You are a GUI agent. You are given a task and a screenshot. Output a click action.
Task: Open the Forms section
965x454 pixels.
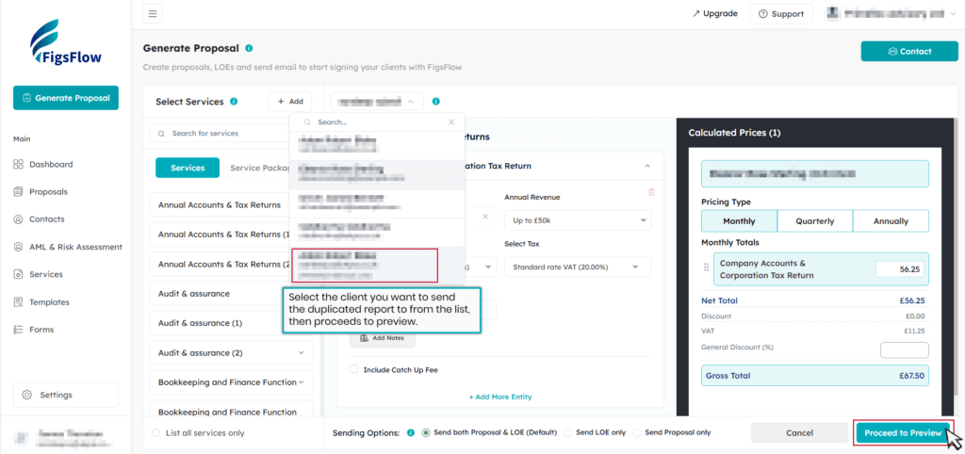[41, 330]
